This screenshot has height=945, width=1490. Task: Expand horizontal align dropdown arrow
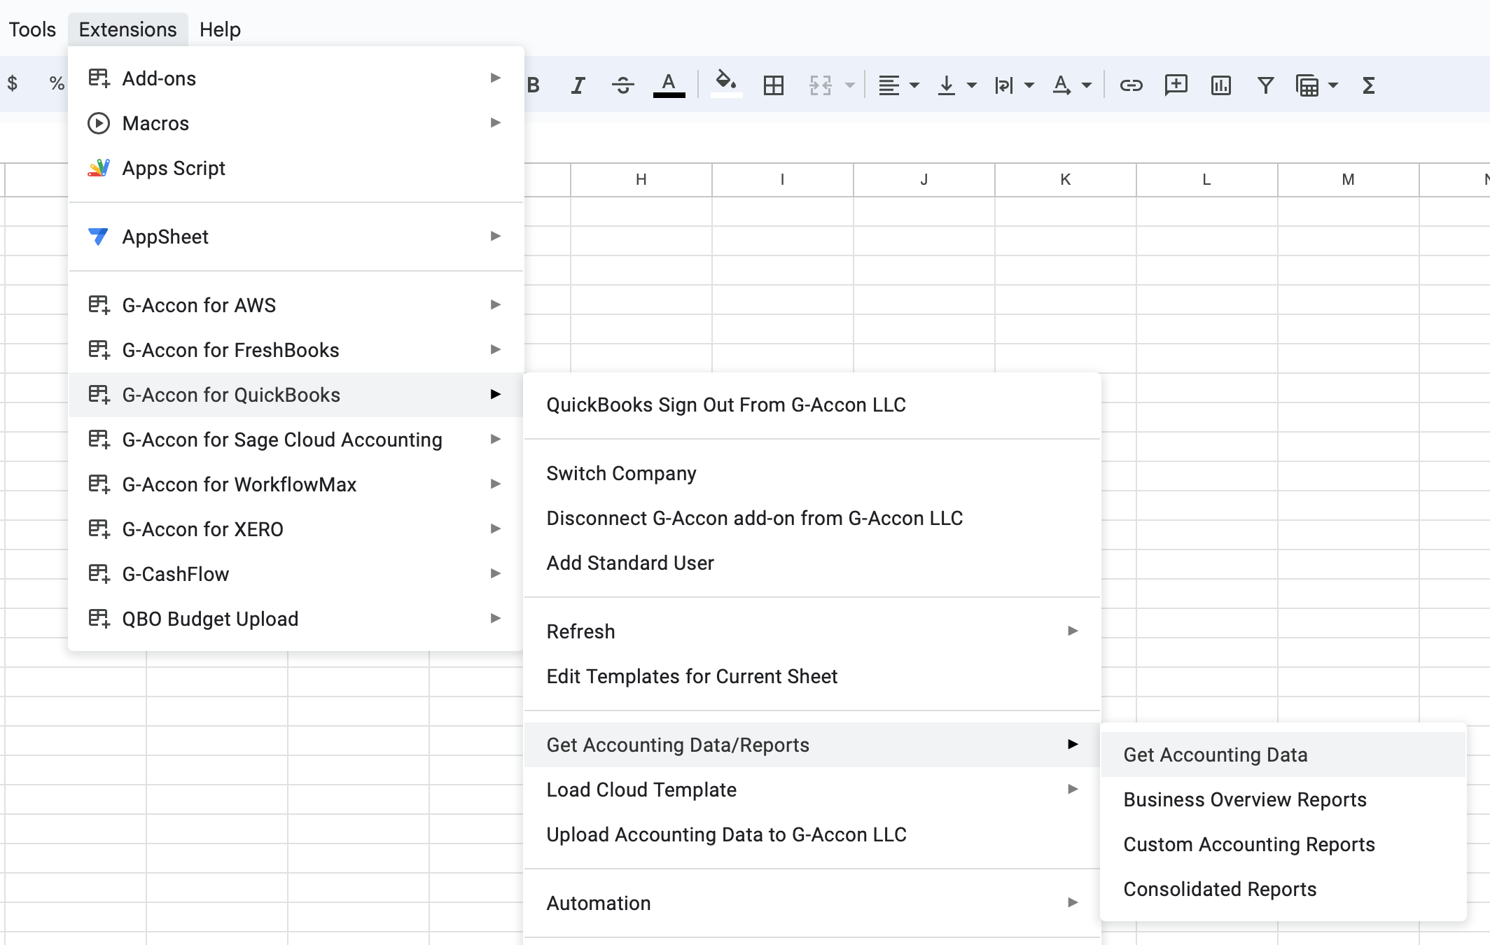[x=914, y=85]
